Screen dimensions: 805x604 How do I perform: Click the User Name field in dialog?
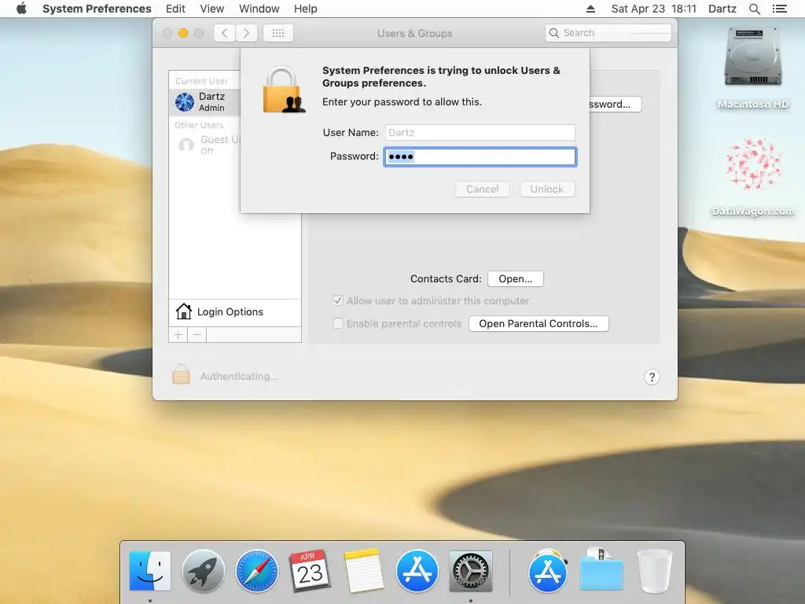480,132
